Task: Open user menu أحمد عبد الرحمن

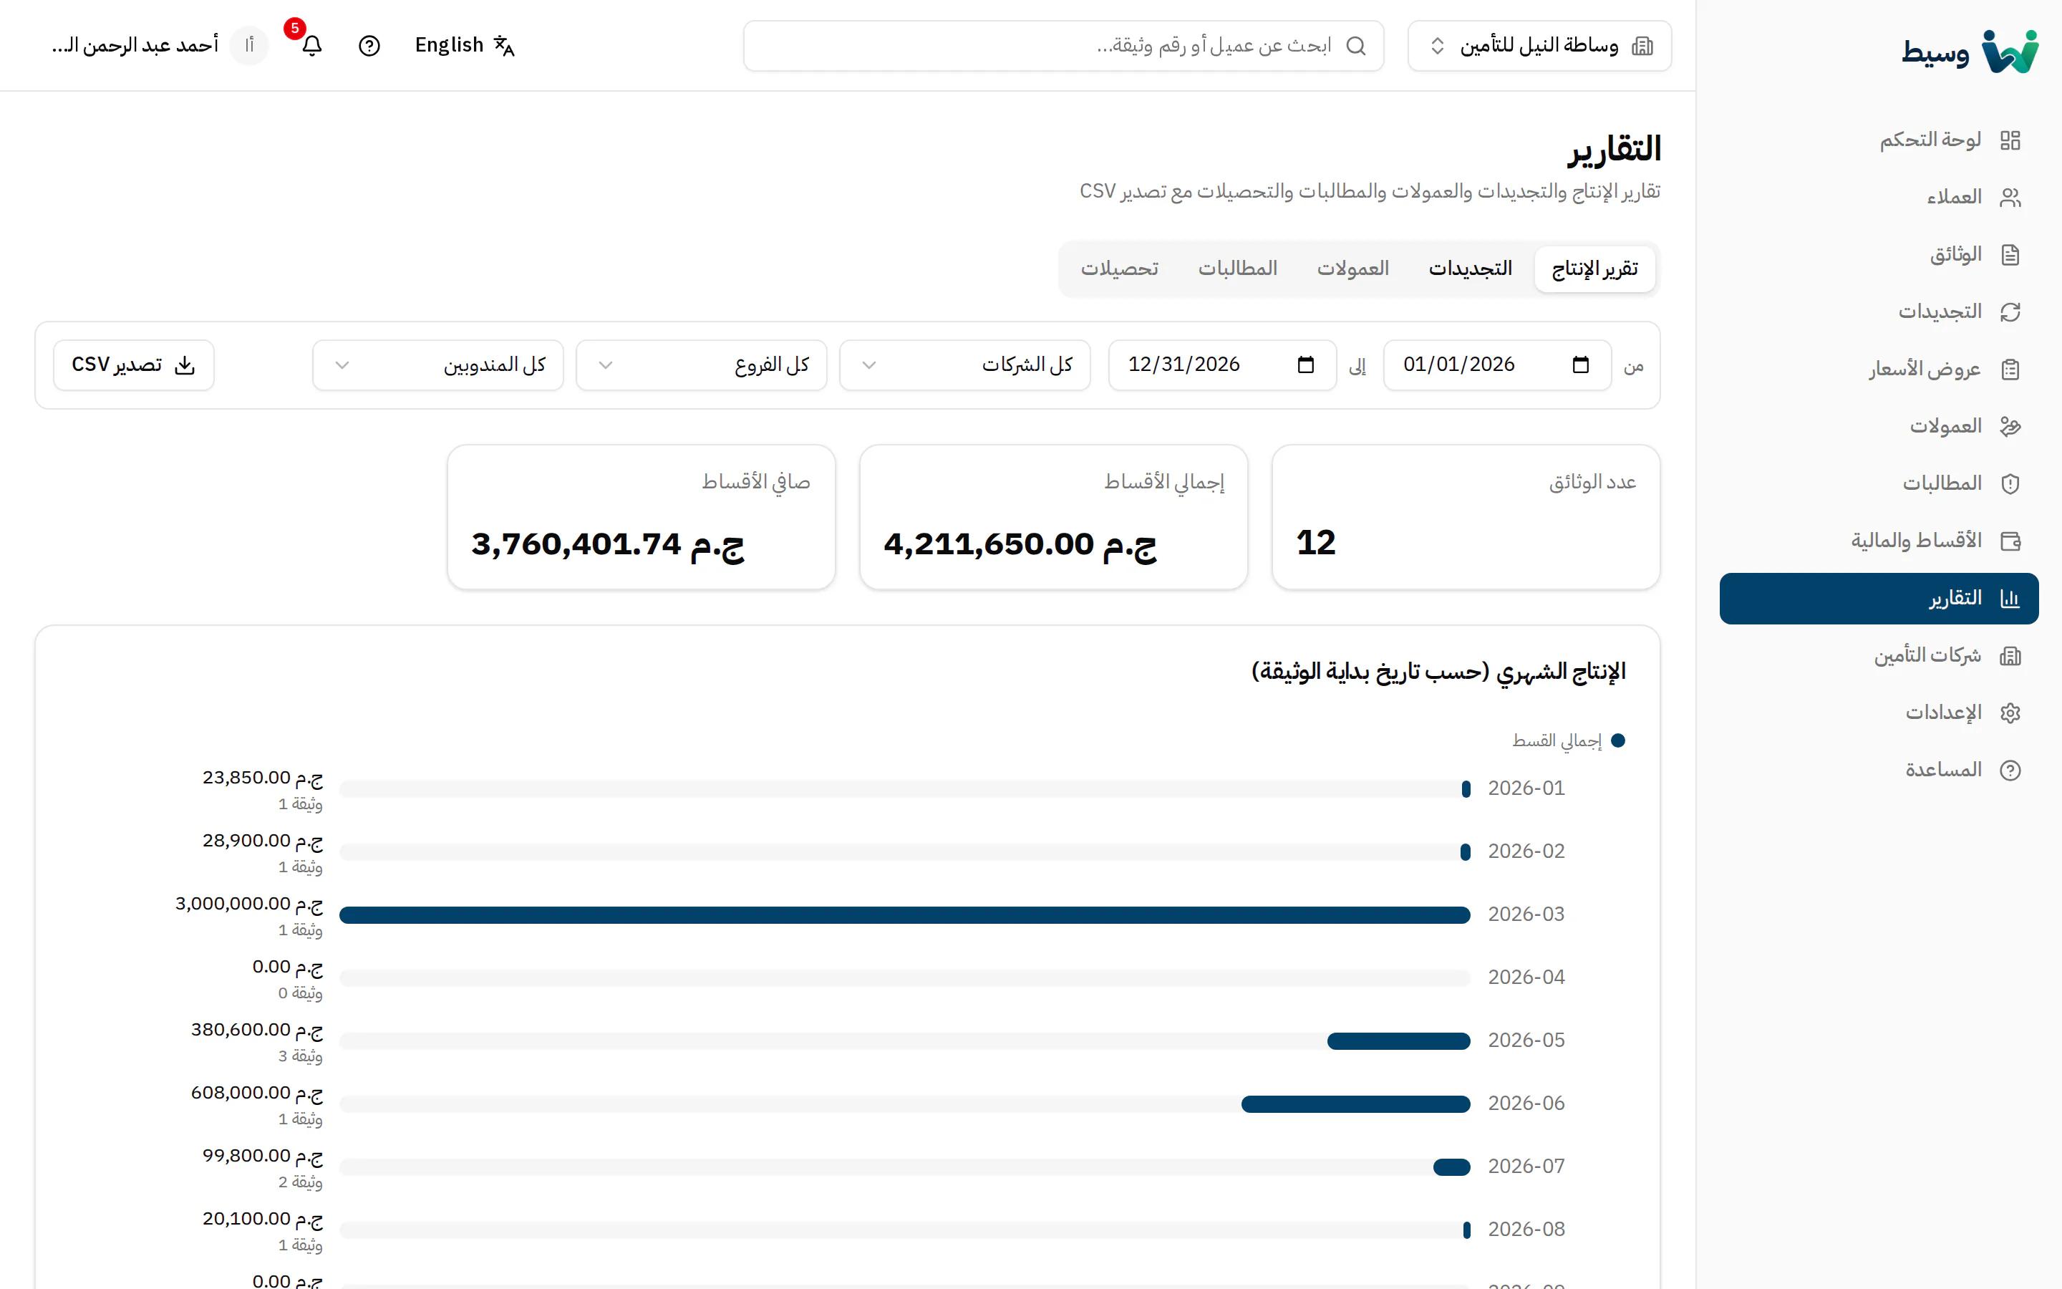Action: point(160,45)
